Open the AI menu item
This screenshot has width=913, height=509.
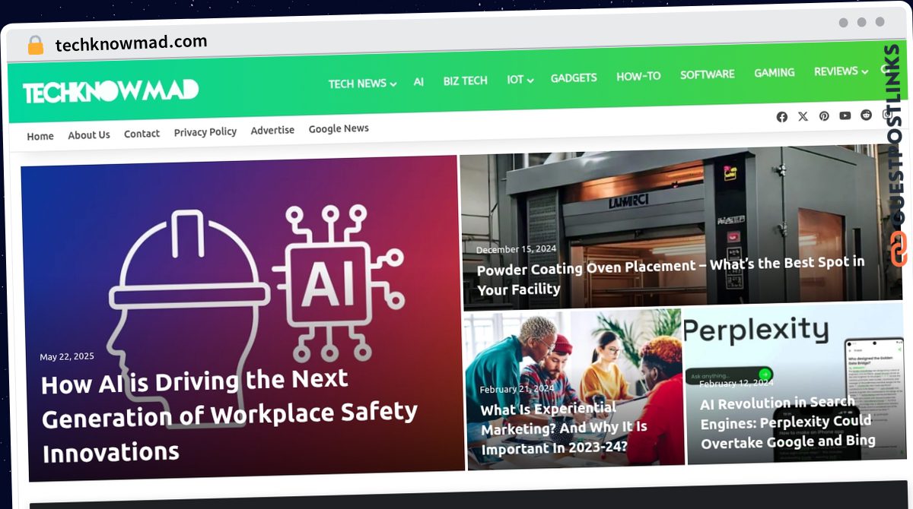coord(418,81)
